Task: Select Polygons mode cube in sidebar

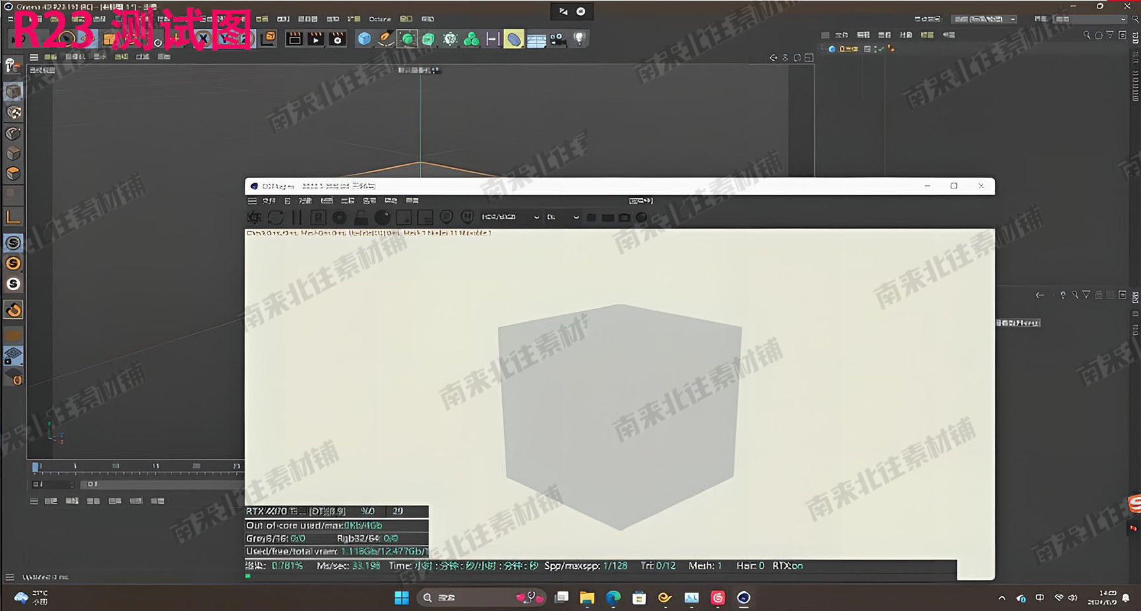Action: (x=13, y=173)
